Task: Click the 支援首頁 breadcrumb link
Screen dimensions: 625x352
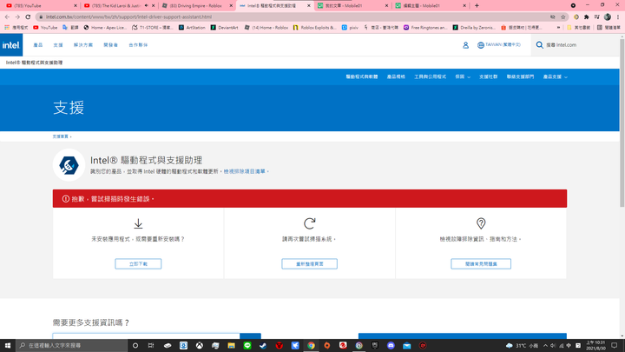Action: pos(61,136)
